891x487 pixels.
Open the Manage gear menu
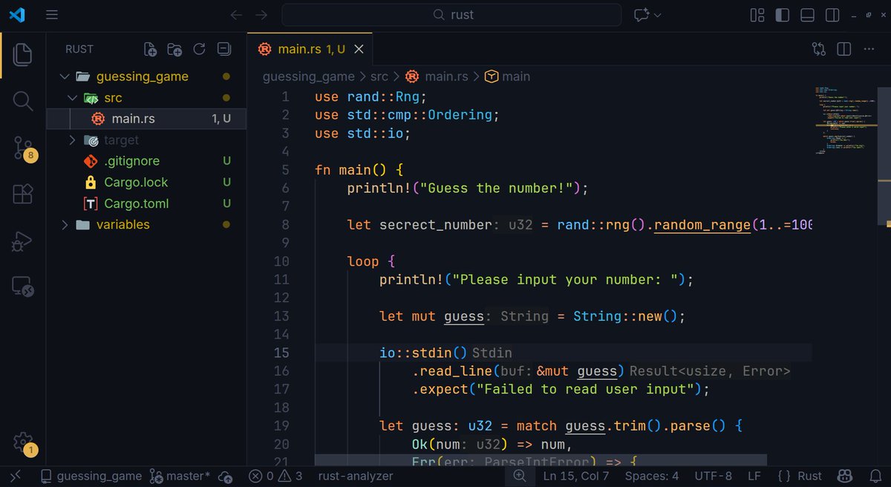(24, 443)
